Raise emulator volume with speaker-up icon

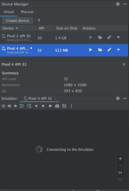pos(10,106)
